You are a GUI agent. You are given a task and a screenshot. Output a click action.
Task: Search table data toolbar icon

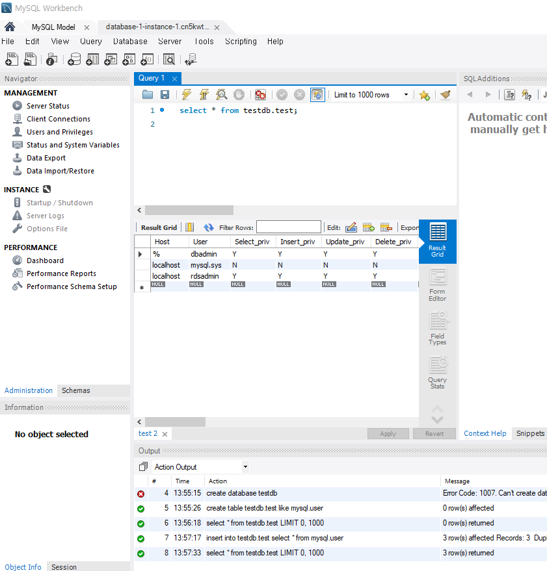(x=169, y=59)
